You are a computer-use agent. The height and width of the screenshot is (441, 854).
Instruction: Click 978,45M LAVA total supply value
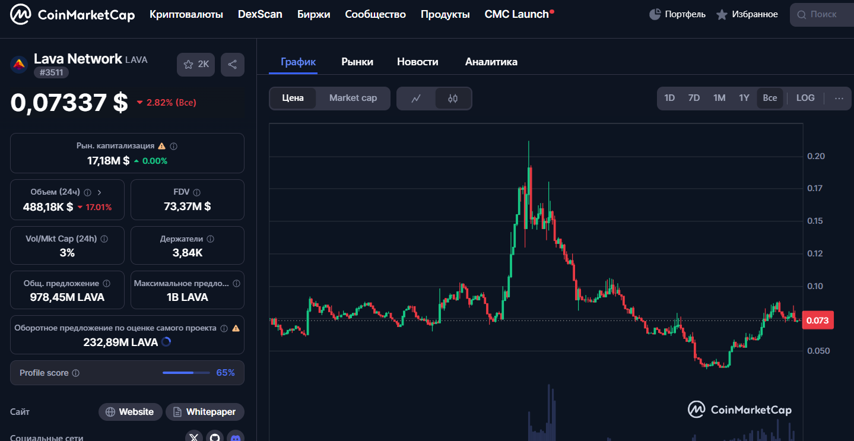[x=67, y=297]
